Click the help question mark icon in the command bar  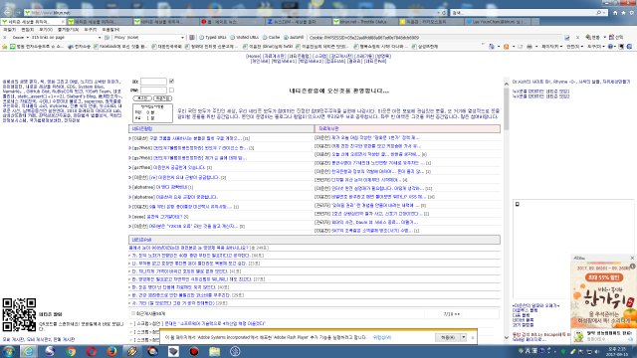(610, 47)
